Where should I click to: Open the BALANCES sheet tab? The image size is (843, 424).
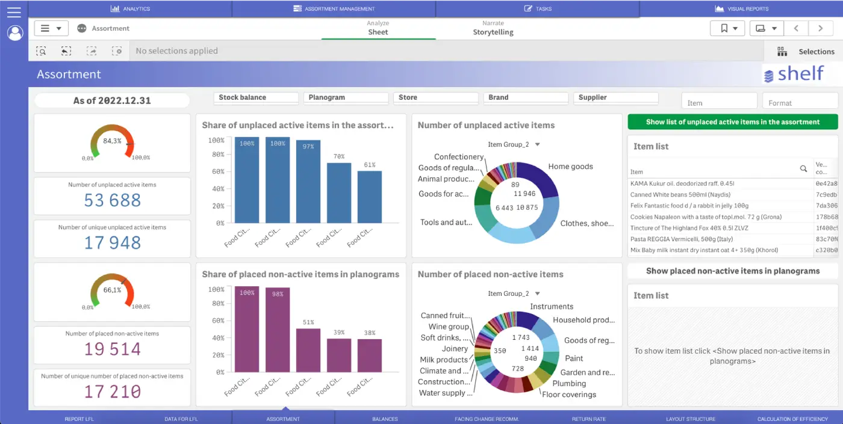385,419
